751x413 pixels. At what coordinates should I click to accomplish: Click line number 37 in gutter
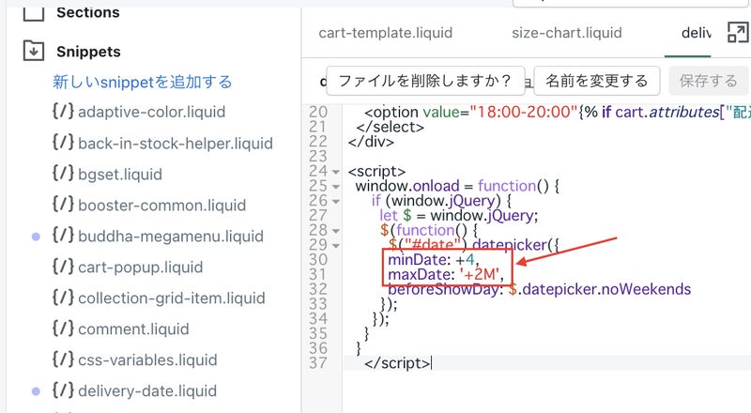[318, 363]
